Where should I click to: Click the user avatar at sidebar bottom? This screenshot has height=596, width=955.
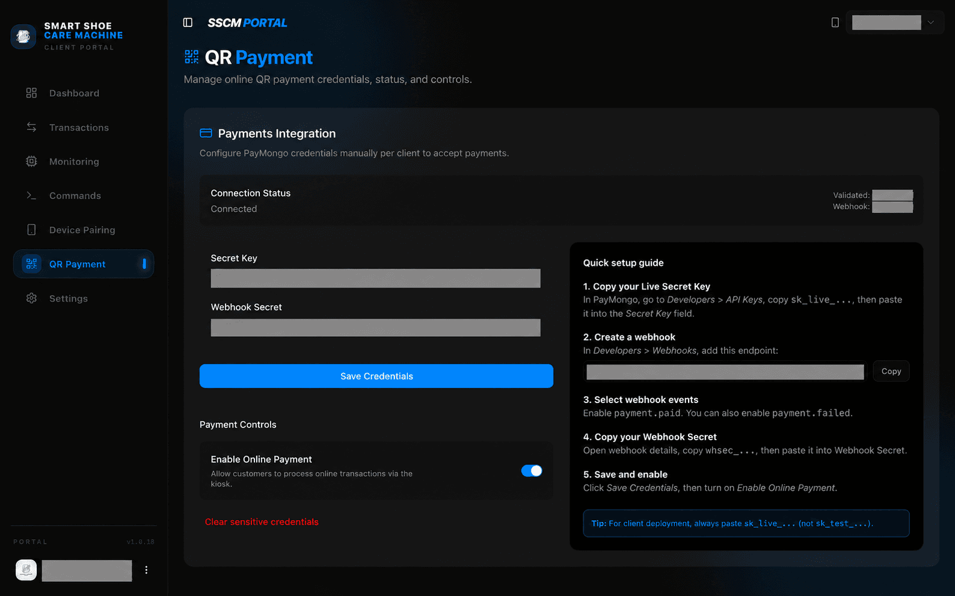coord(26,570)
